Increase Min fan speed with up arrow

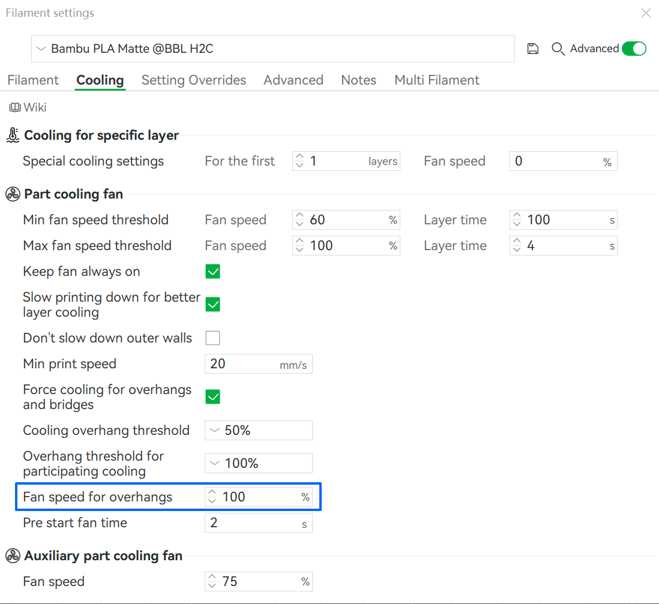pyautogui.click(x=299, y=215)
